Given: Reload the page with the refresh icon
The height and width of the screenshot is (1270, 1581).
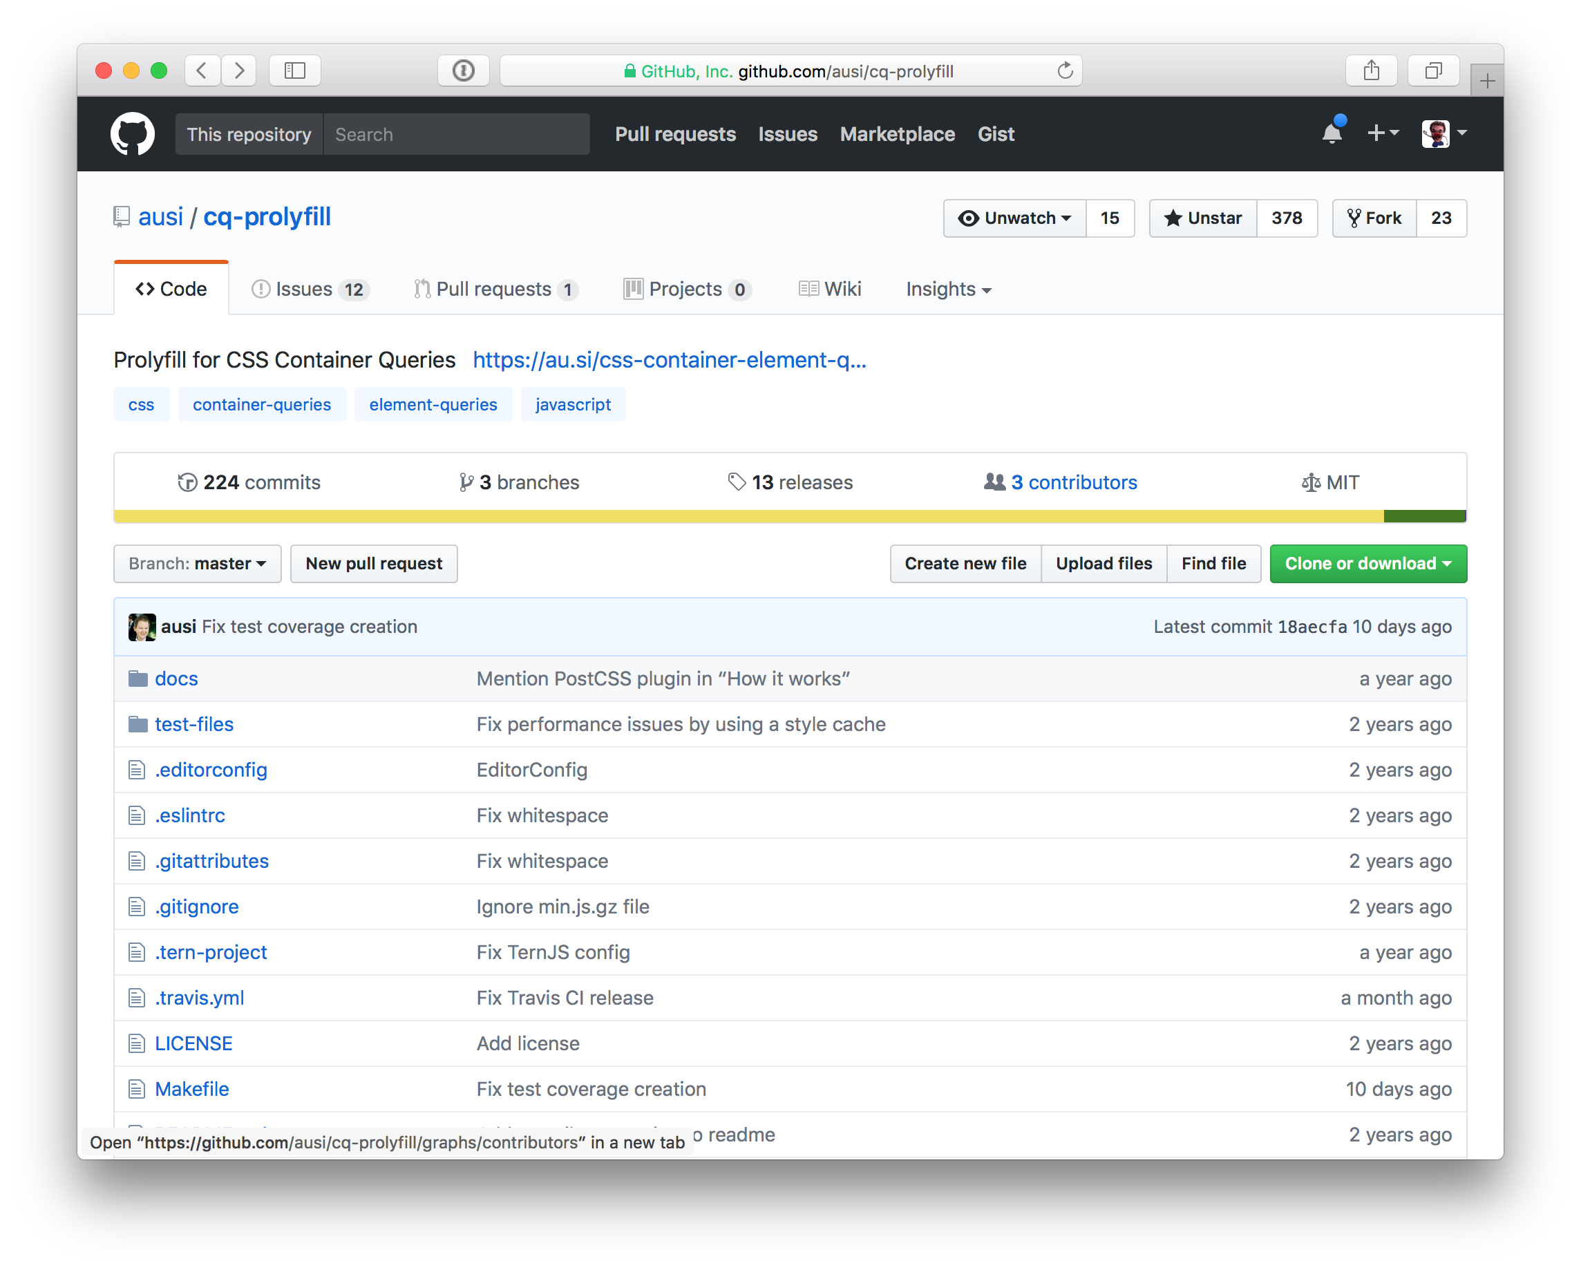Looking at the screenshot, I should [1065, 70].
